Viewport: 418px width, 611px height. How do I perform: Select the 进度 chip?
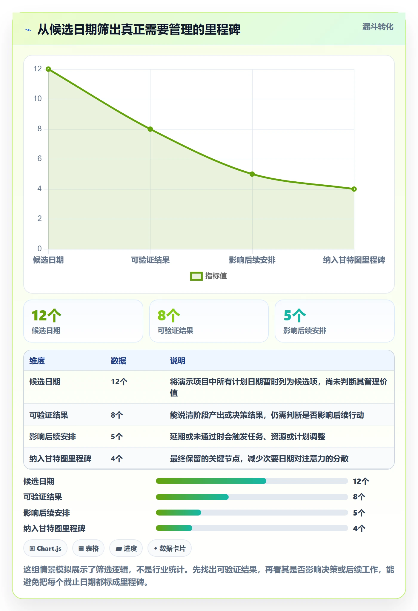[126, 548]
